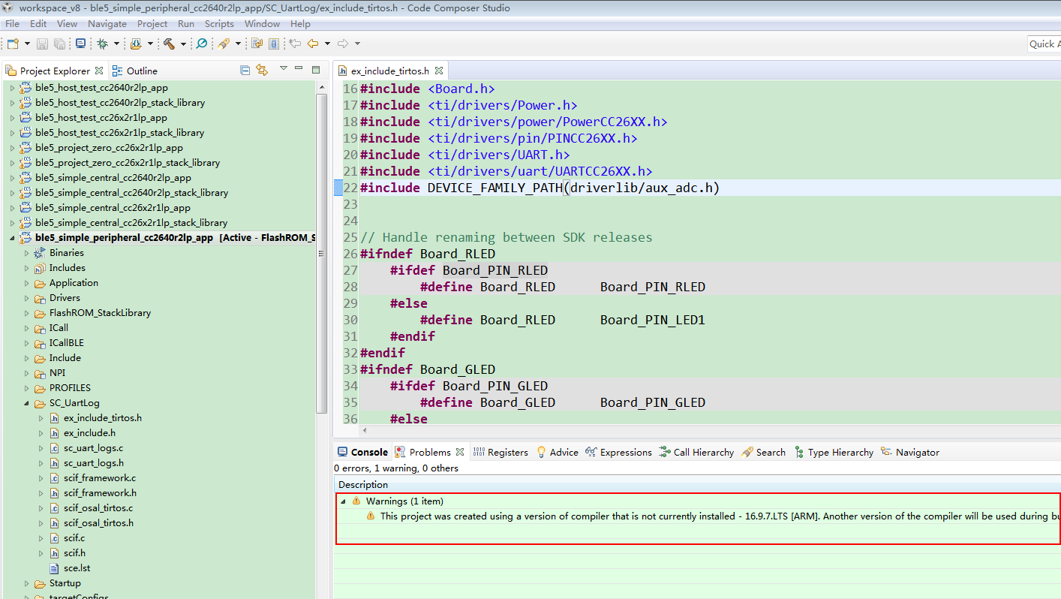This screenshot has height=599, width=1061.
Task: Click the code line '#ifndef Board_GLED'
Action: [x=428, y=369]
